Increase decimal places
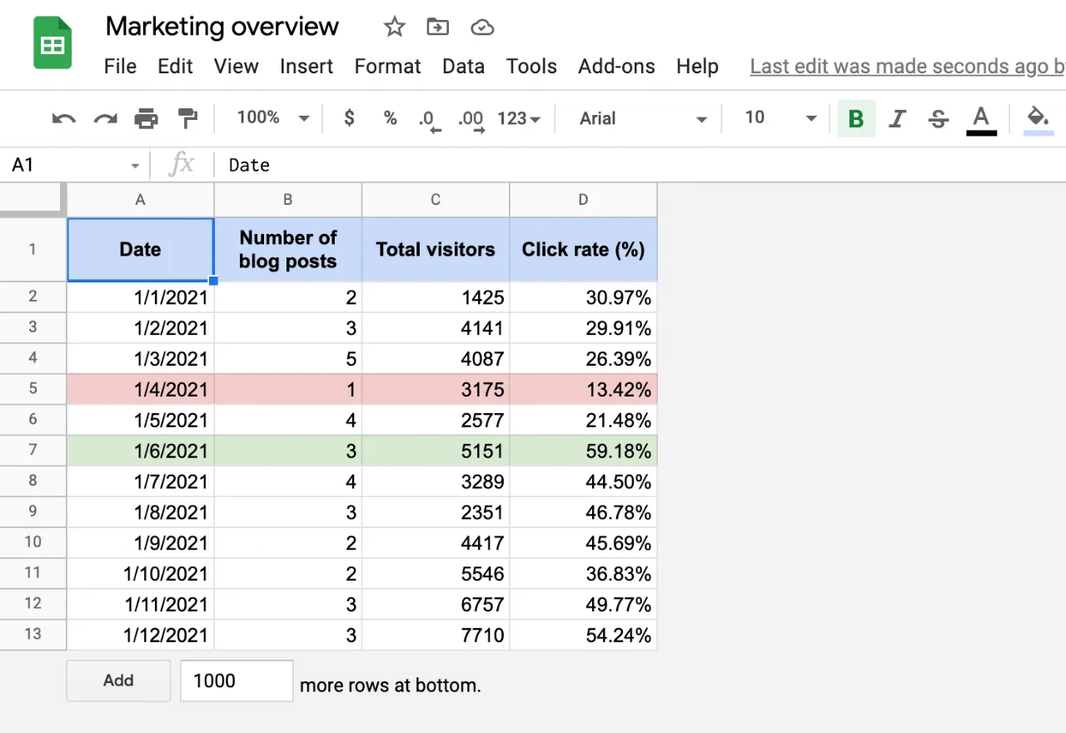This screenshot has height=733, width=1066. pos(470,118)
